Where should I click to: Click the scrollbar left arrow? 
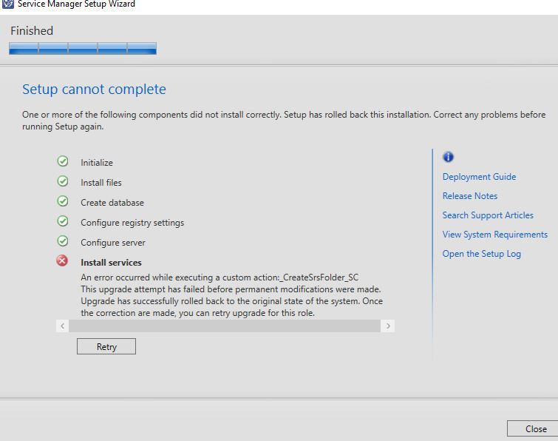tap(62, 326)
